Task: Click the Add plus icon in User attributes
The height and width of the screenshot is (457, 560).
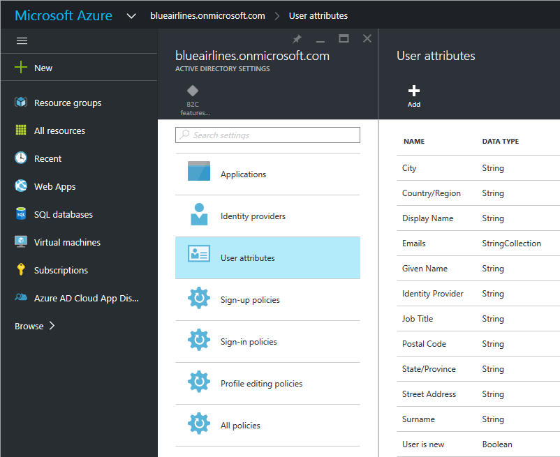Action: (x=414, y=91)
